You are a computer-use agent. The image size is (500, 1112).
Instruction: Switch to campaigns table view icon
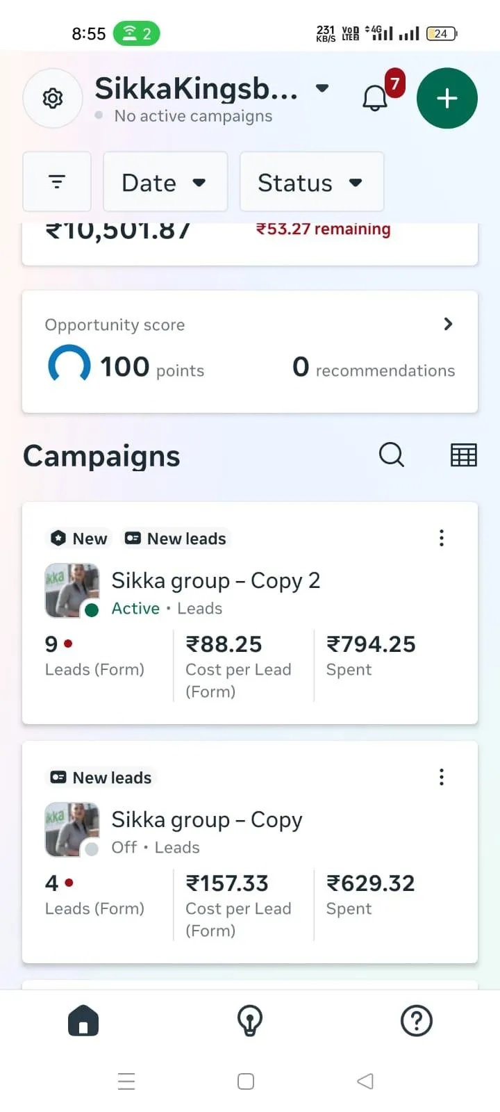coord(463,455)
